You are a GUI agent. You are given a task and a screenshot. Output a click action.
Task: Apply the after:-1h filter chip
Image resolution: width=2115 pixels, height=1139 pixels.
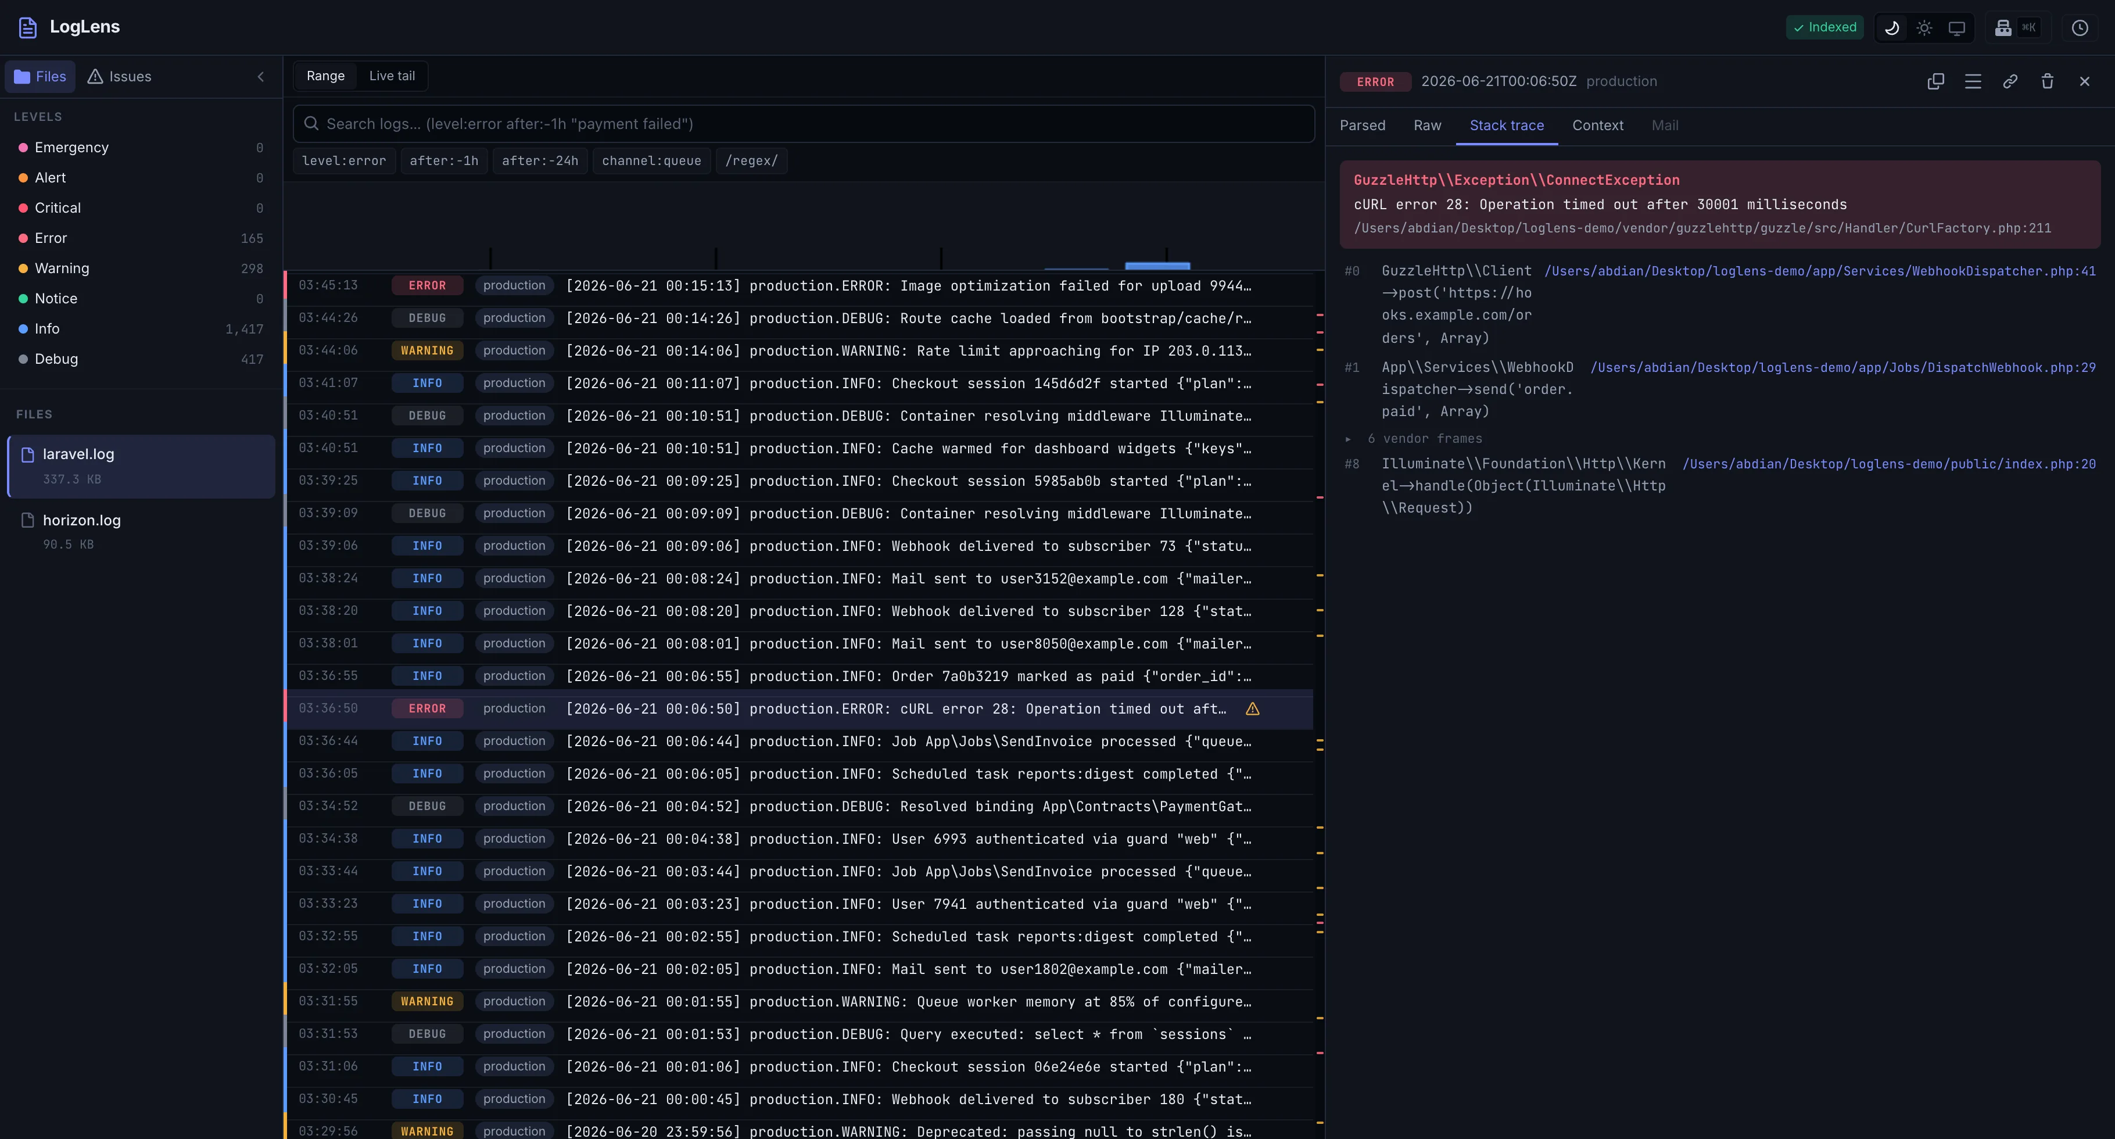pyautogui.click(x=444, y=161)
